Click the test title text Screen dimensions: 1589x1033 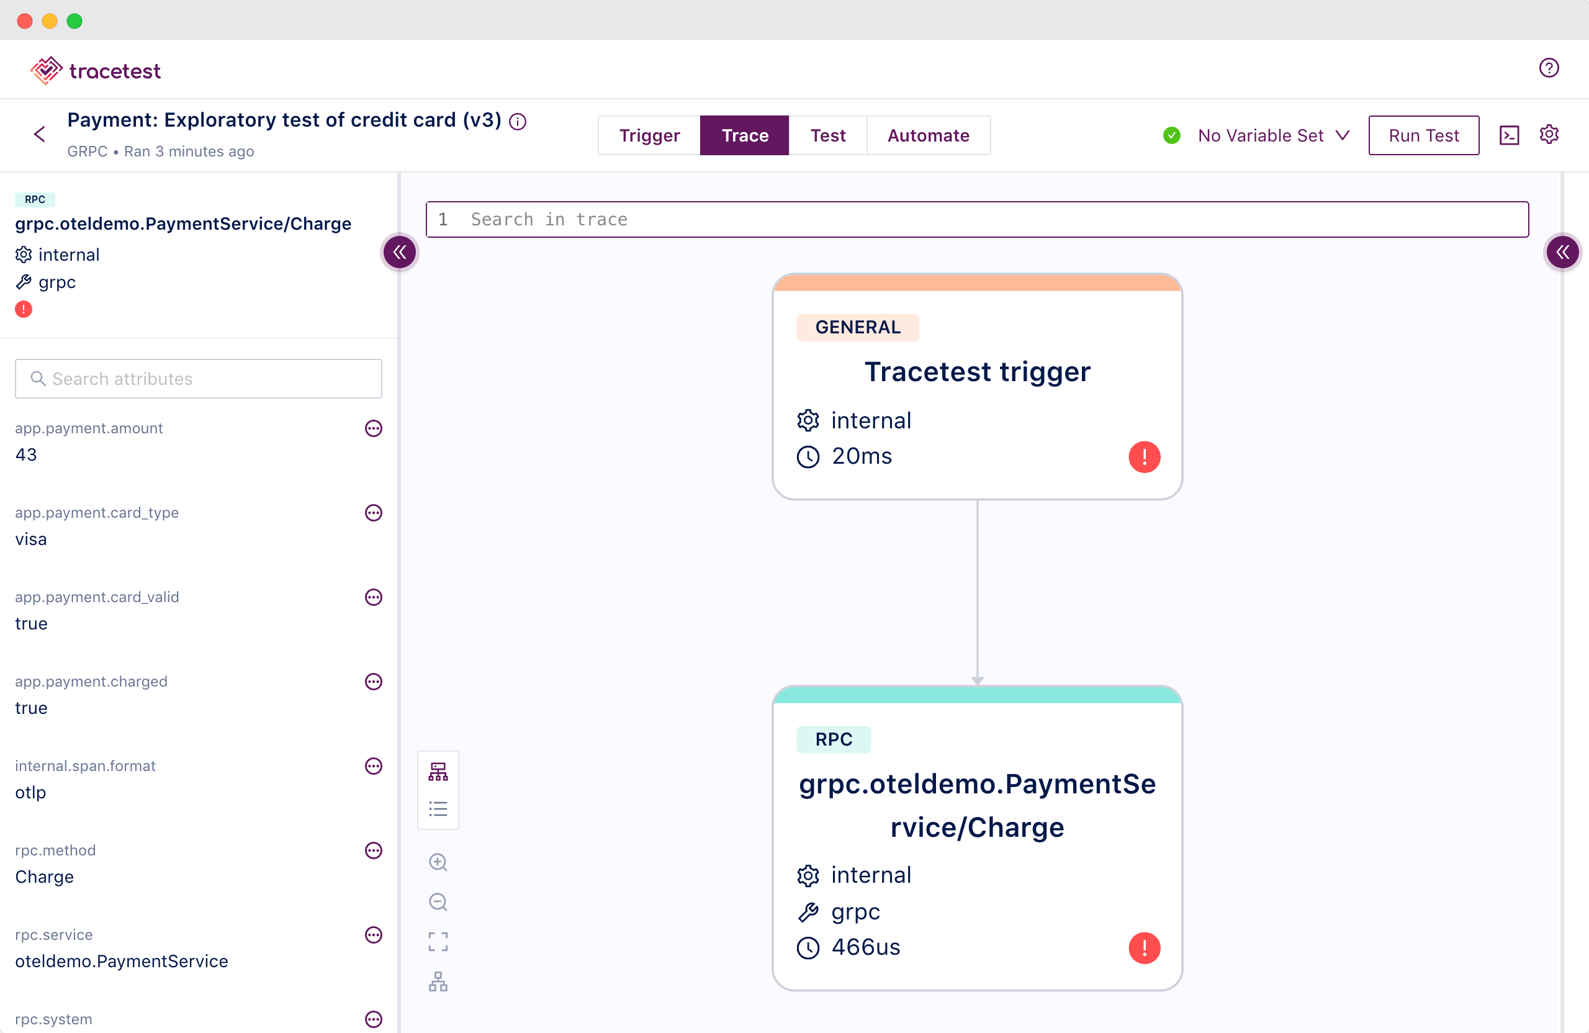pyautogui.click(x=284, y=120)
